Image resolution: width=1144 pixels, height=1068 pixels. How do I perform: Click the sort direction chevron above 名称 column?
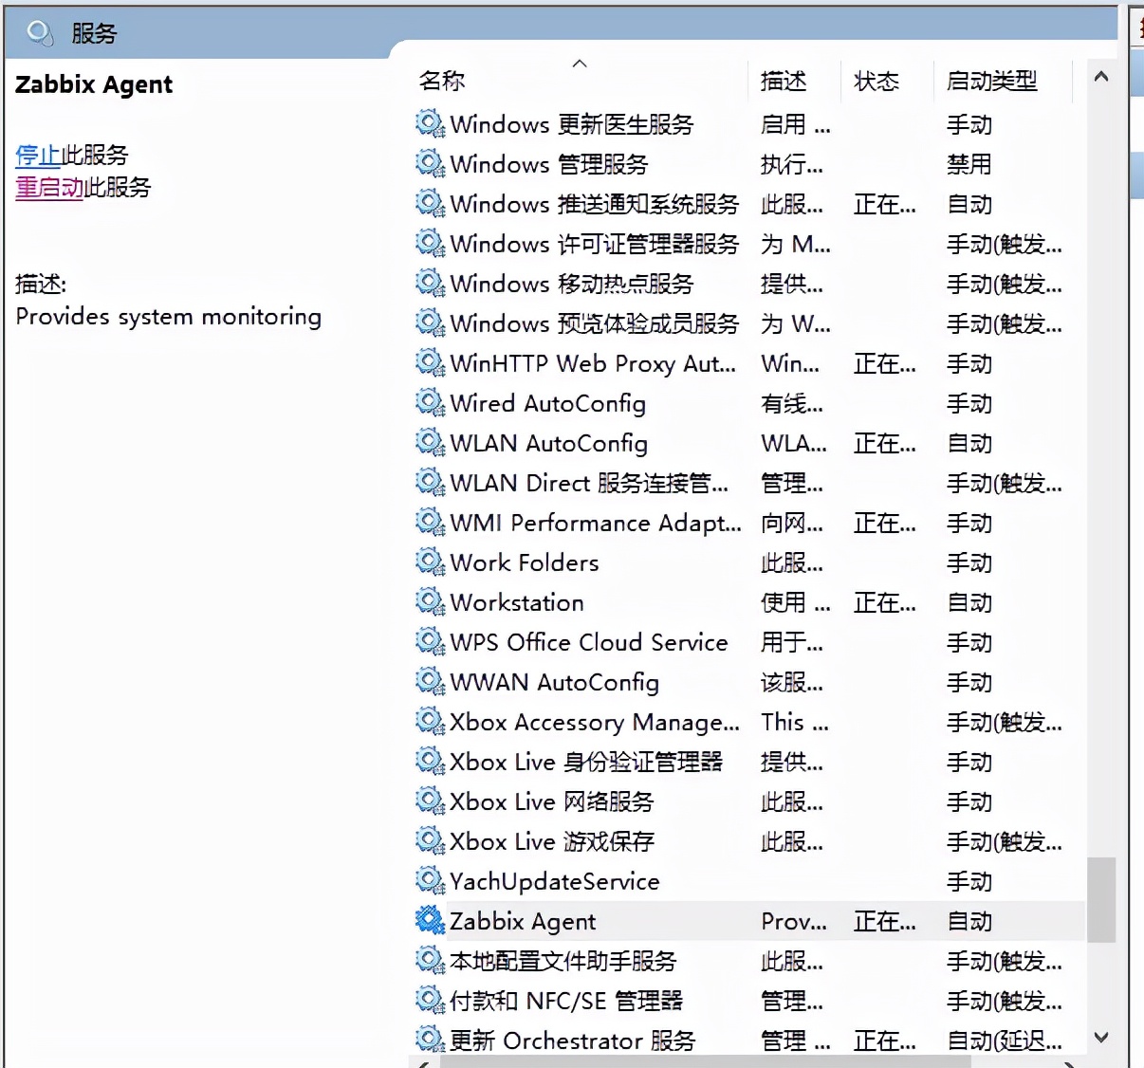(580, 64)
